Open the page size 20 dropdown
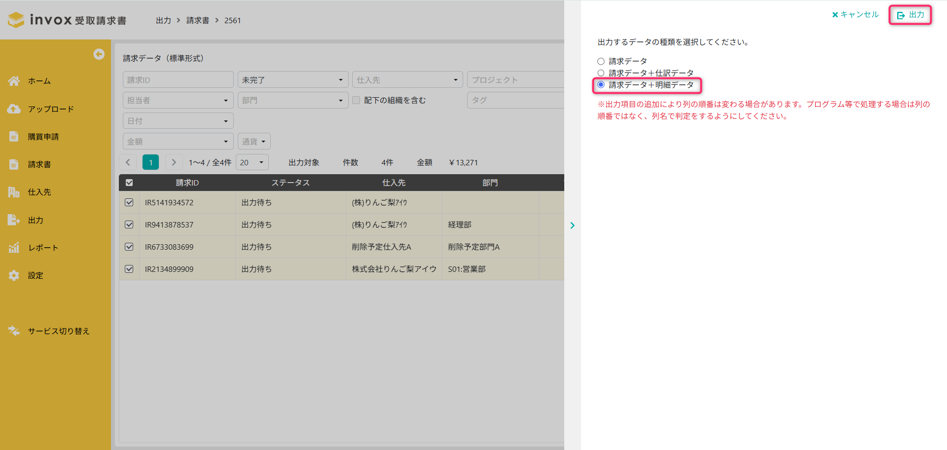Viewport: 947px width, 450px height. (252, 162)
